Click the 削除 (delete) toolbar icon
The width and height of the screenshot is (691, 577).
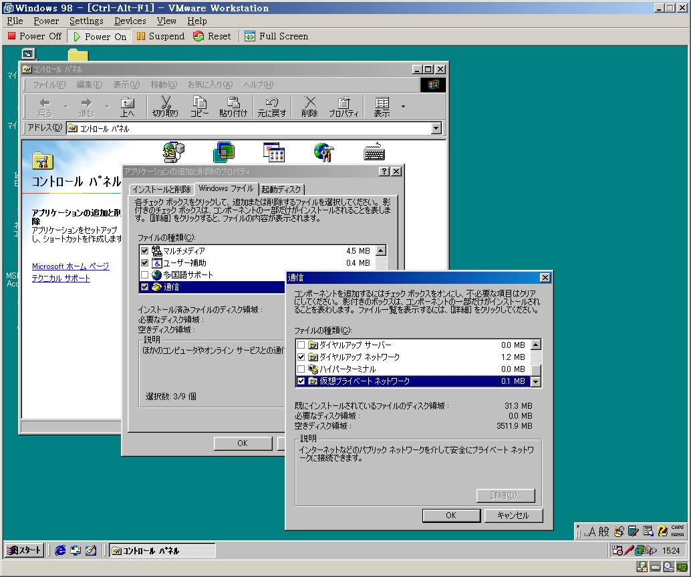click(310, 107)
